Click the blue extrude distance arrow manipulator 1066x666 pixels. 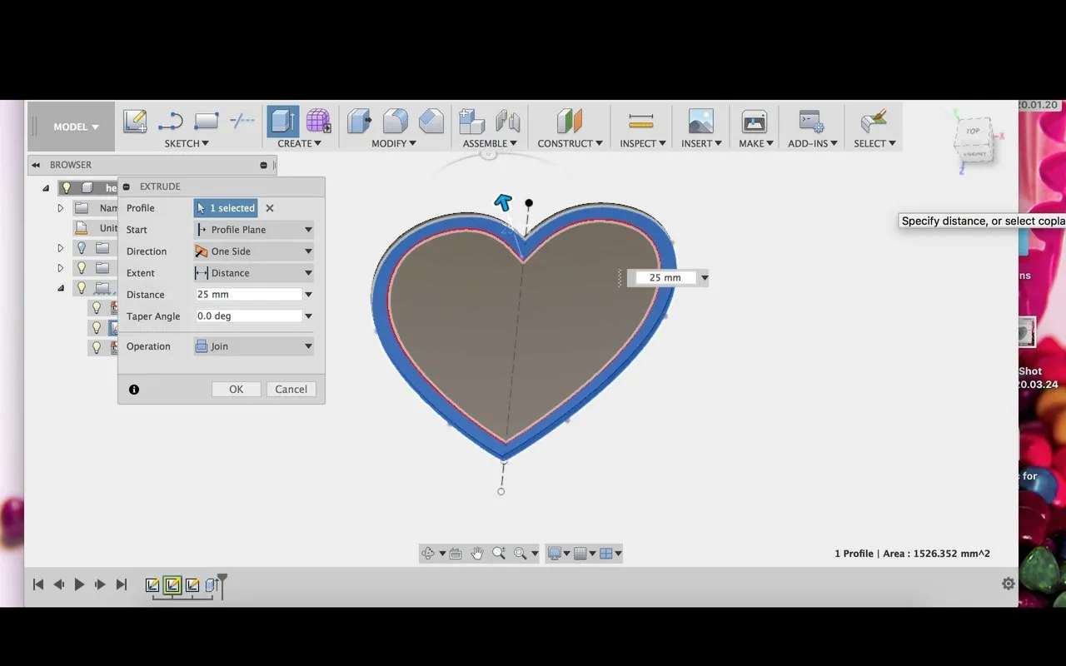(x=503, y=202)
